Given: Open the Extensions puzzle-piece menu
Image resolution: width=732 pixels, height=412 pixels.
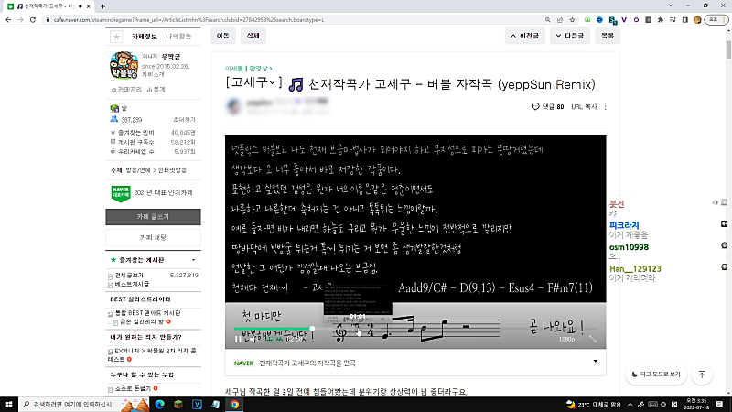Looking at the screenshot, I should 660,19.
